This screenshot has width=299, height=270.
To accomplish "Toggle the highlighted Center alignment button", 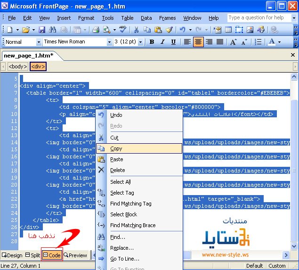I will pyautogui.click(x=198, y=42).
